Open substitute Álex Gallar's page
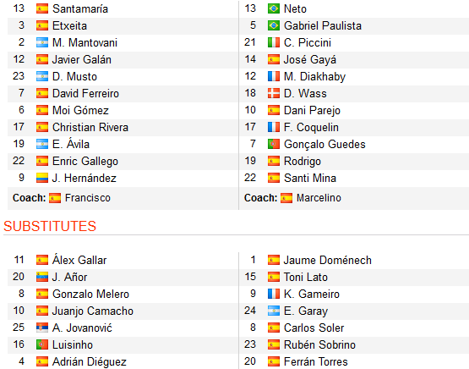Screen dimensions: 469x369 pyautogui.click(x=79, y=260)
